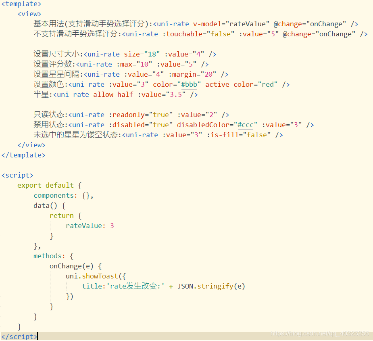Click the :disabled="true" attribute
Image resolution: width=373 pixels, height=341 pixels.
pyautogui.click(x=141, y=125)
